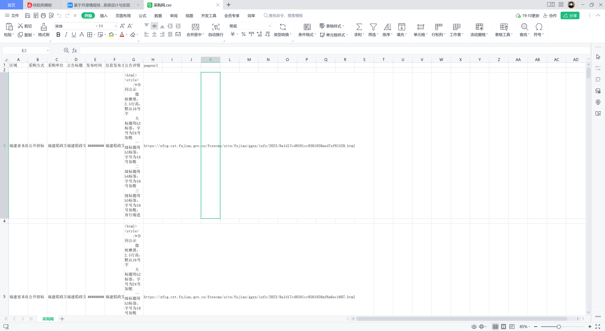Click the 首页 home tab
The image size is (605, 331).
11,5
